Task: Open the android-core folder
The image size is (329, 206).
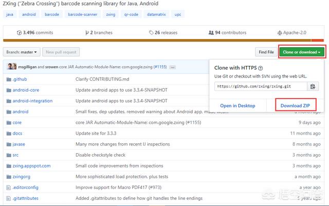Action: coord(26,90)
